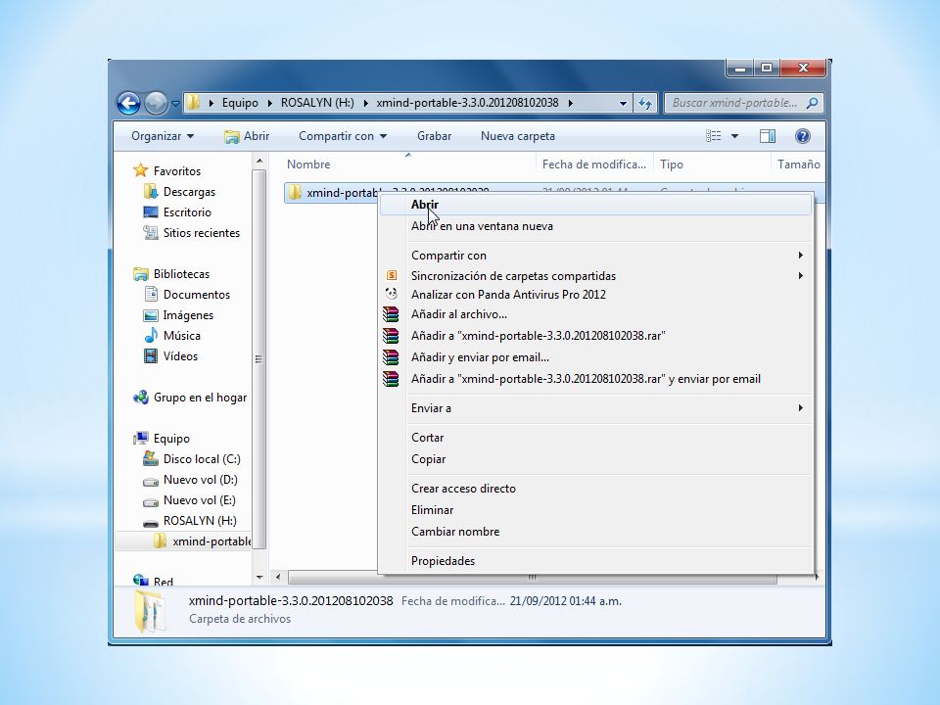Image resolution: width=940 pixels, height=705 pixels.
Task: Choose Analizar con Panda Antivirus Pro 2012
Action: (x=596, y=295)
